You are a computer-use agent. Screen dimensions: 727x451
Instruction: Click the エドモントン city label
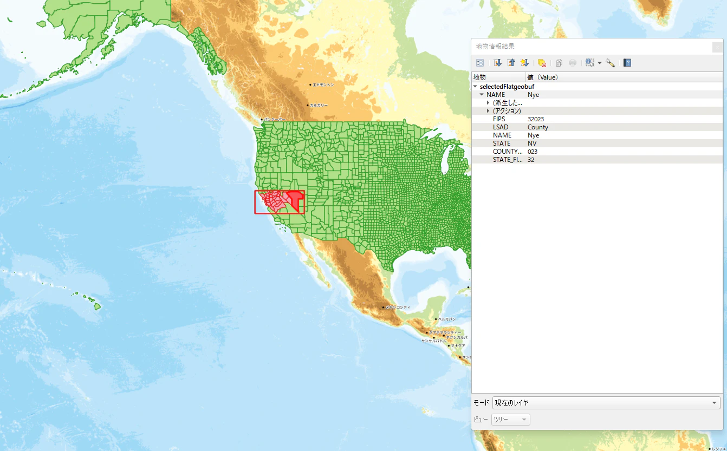pyautogui.click(x=323, y=84)
